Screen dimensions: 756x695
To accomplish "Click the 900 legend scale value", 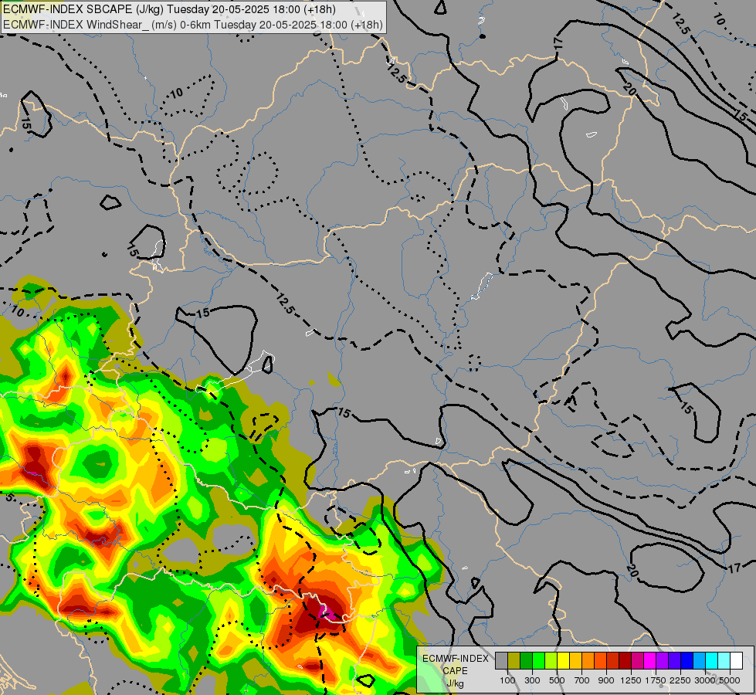I will [606, 680].
